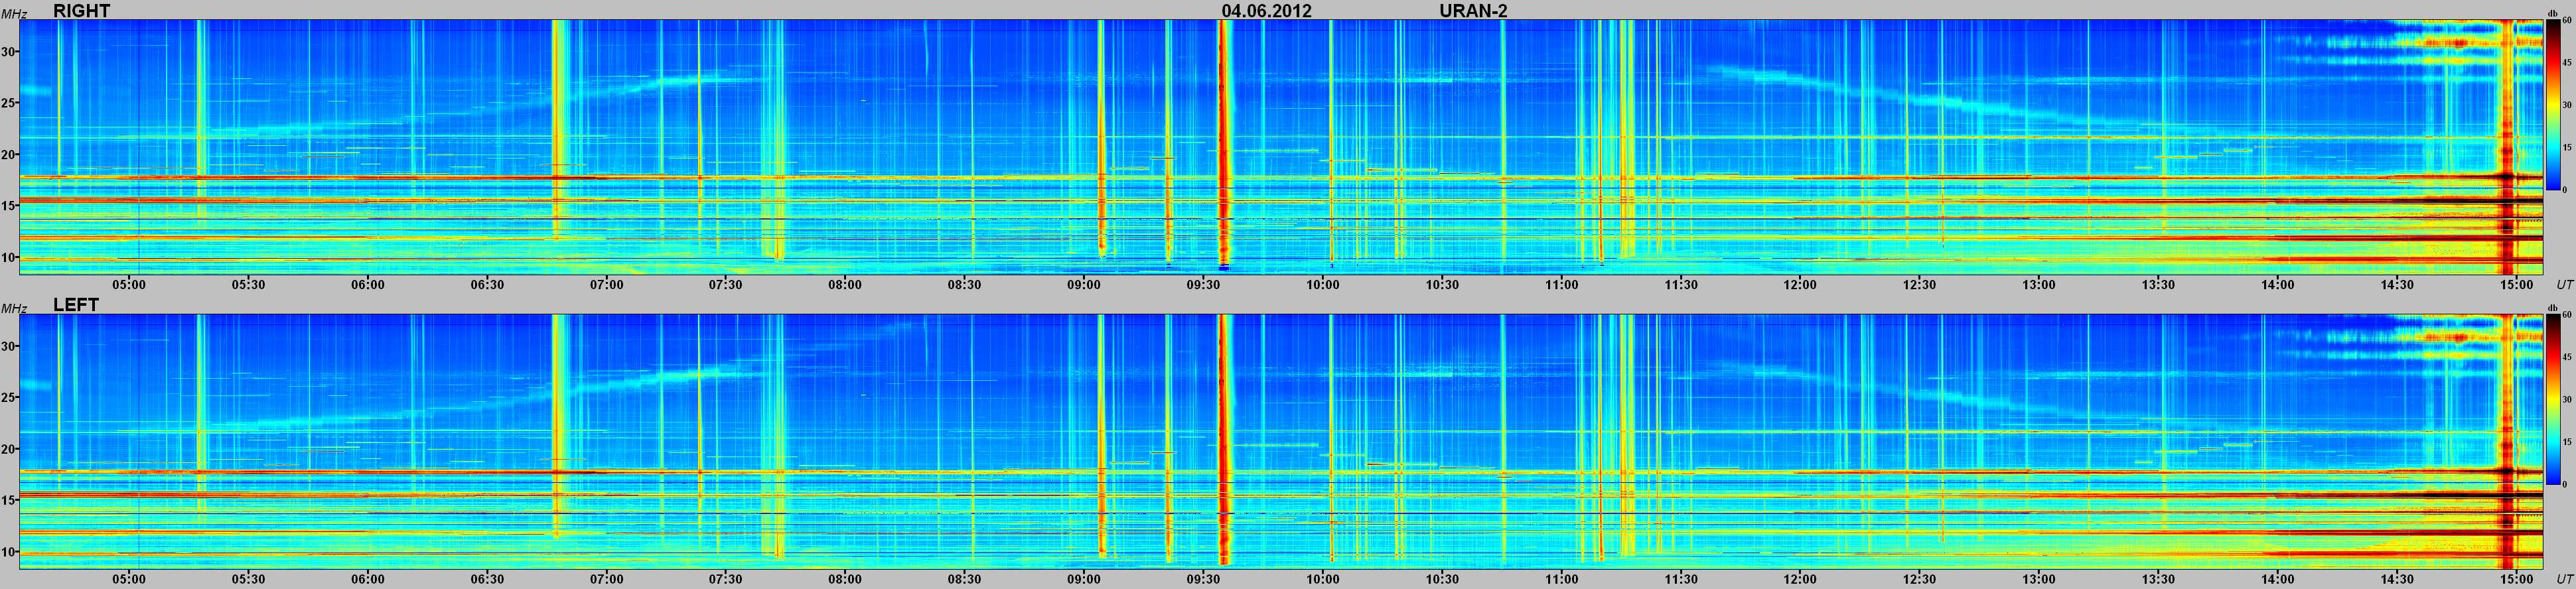Image resolution: width=2576 pixels, height=589 pixels.
Task: Click the 11:30 time tick under the LEFT panel
Action: (1681, 579)
